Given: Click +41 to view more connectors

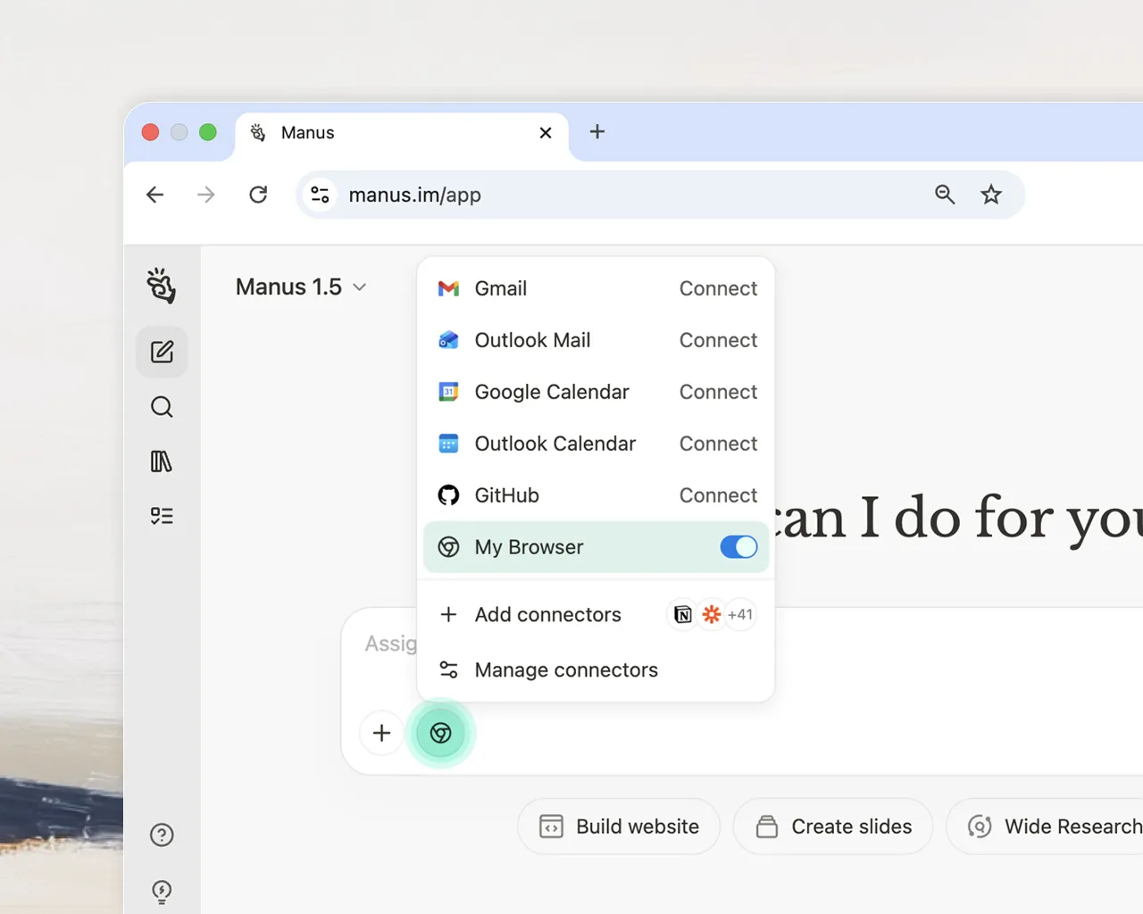Looking at the screenshot, I should [740, 614].
